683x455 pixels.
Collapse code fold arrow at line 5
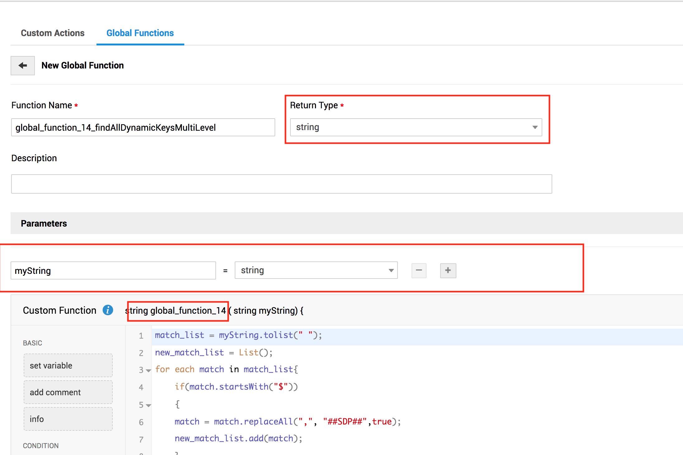coord(148,405)
